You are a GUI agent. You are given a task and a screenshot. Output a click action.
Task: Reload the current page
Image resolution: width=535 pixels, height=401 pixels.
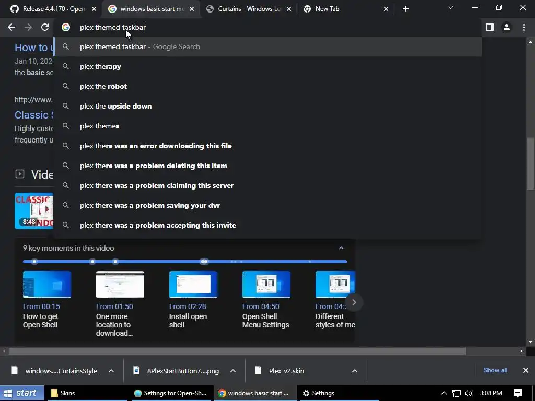click(45, 27)
